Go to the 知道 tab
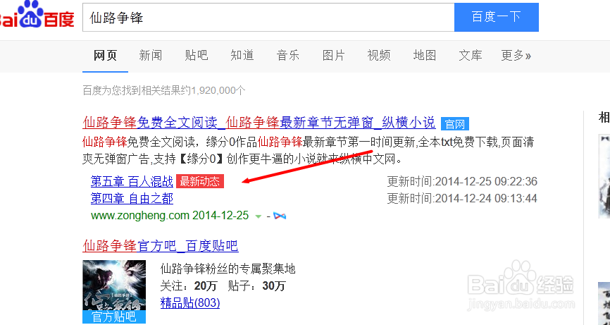610x325 pixels. pos(242,55)
